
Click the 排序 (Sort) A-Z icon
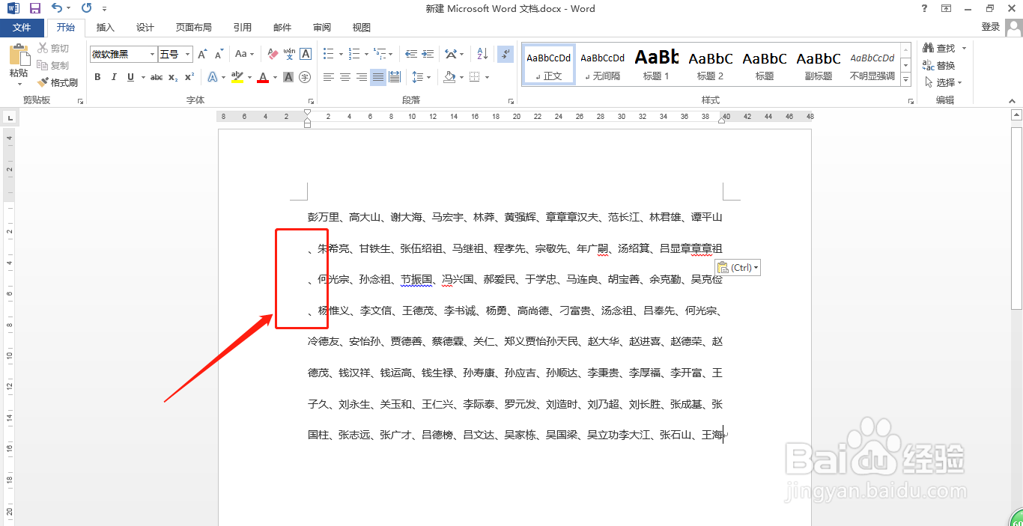482,55
